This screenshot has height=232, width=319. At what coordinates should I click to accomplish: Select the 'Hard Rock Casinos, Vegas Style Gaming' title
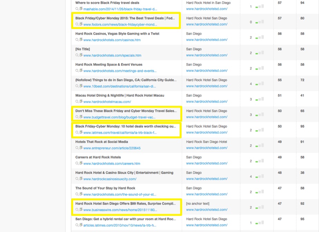click(117, 33)
